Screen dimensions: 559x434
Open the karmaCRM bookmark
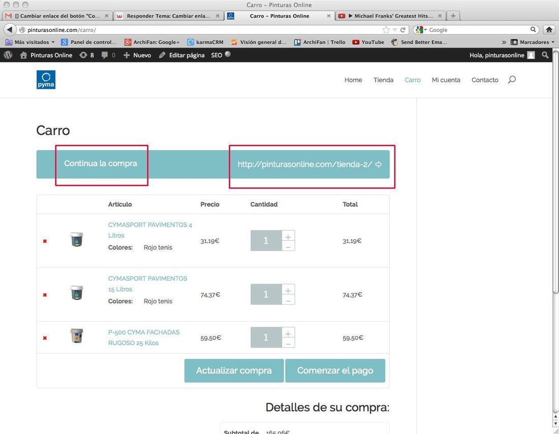pyautogui.click(x=205, y=42)
